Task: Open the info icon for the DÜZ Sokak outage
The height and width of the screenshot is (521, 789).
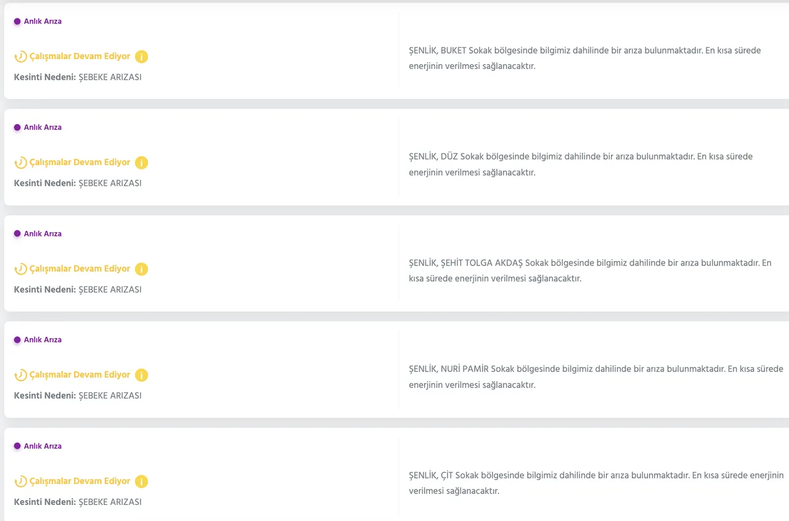Action: coord(141,163)
